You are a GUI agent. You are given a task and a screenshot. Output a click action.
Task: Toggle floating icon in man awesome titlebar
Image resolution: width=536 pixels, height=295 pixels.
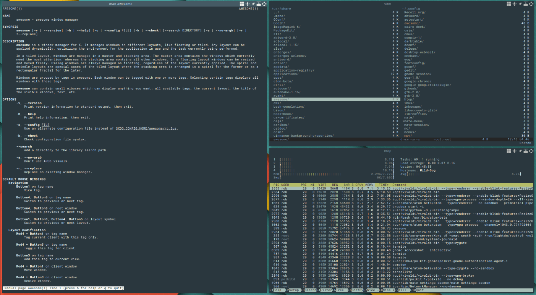pyautogui.click(x=242, y=3)
